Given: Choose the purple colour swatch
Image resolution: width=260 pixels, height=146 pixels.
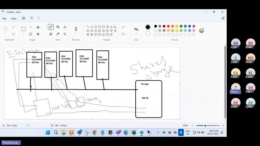Looking at the screenshot, I should tap(194, 26).
